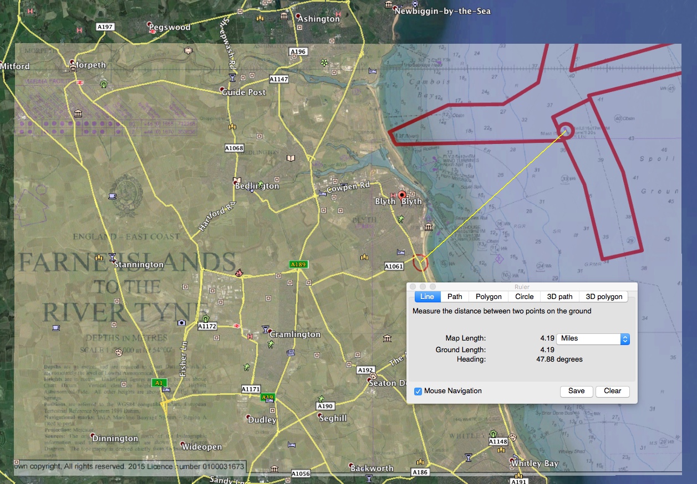The width and height of the screenshot is (697, 484).
Task: Click the open book icon above Bedlington
Action: [x=291, y=158]
